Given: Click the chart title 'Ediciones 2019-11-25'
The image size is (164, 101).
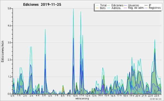Looking at the screenshot, I should coord(42,5).
